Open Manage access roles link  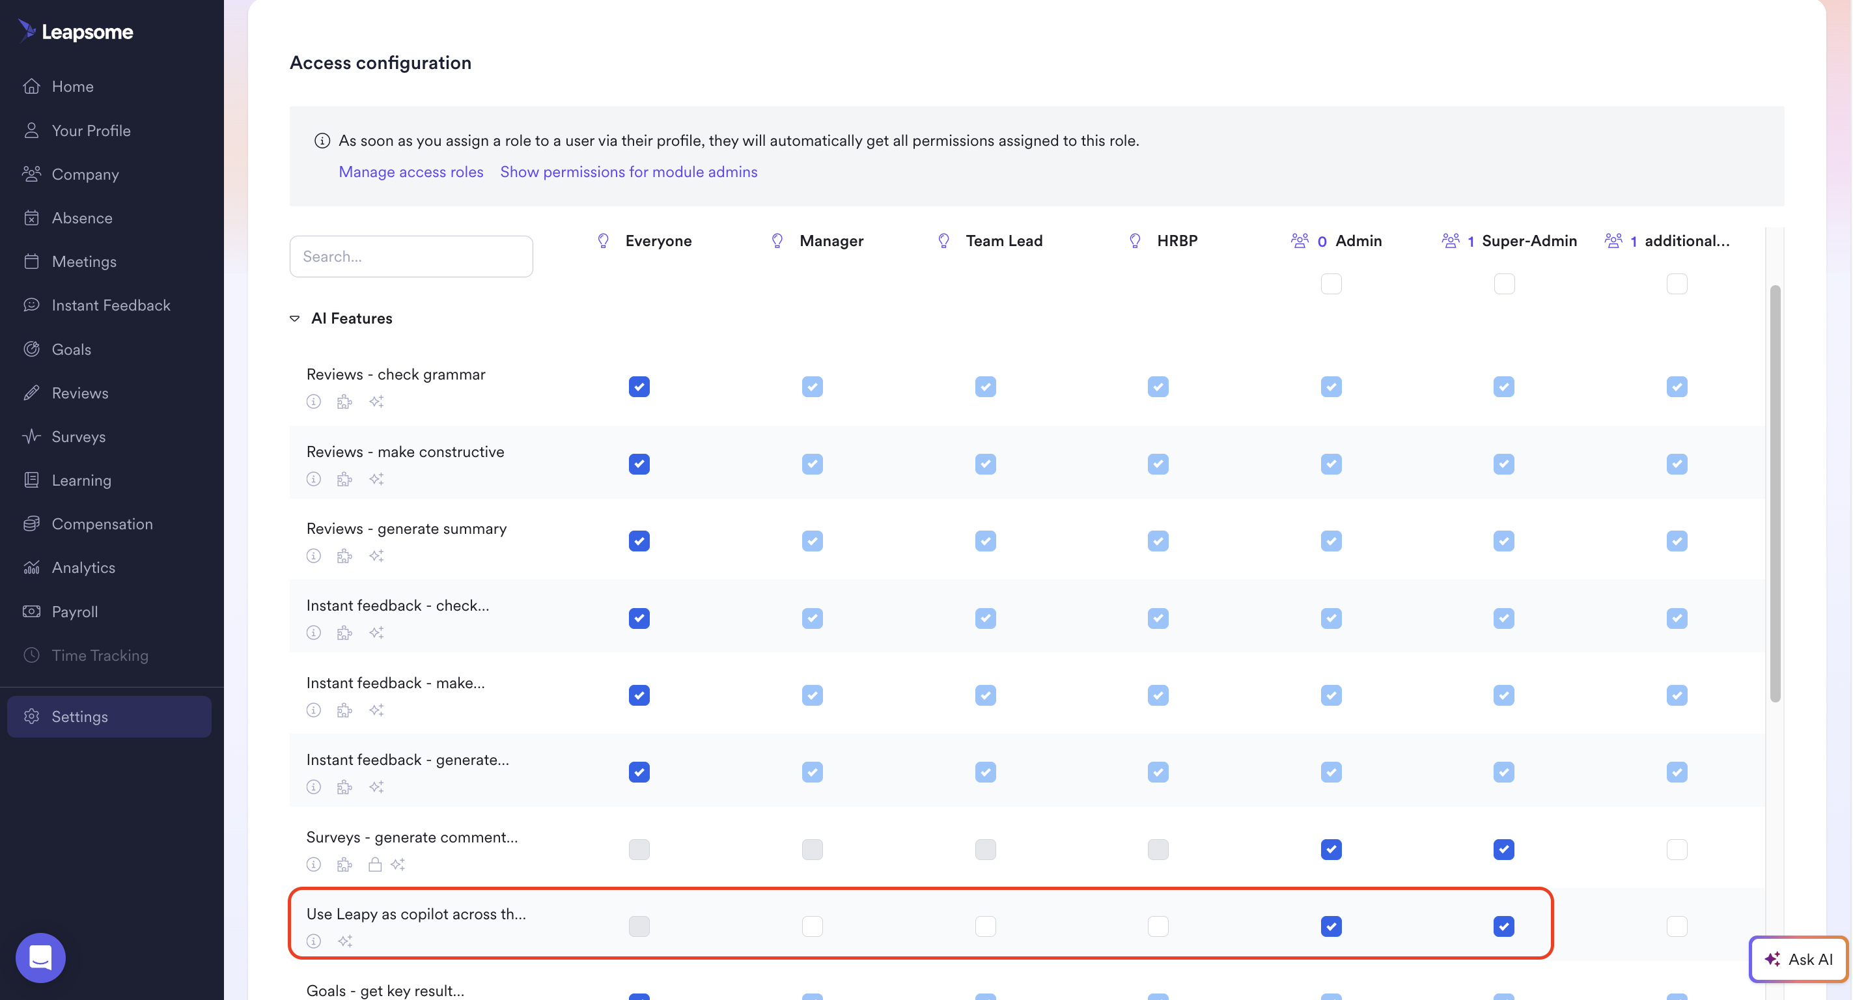(411, 172)
